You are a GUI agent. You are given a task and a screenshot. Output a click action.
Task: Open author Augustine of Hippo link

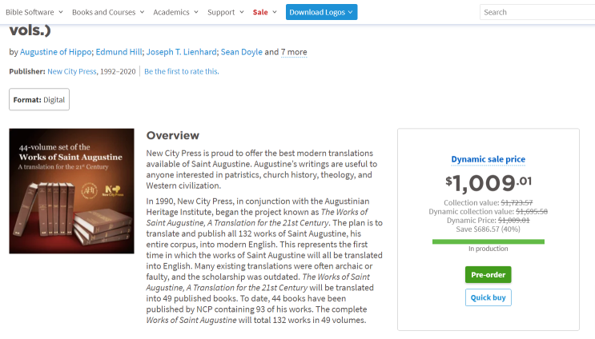pos(55,52)
